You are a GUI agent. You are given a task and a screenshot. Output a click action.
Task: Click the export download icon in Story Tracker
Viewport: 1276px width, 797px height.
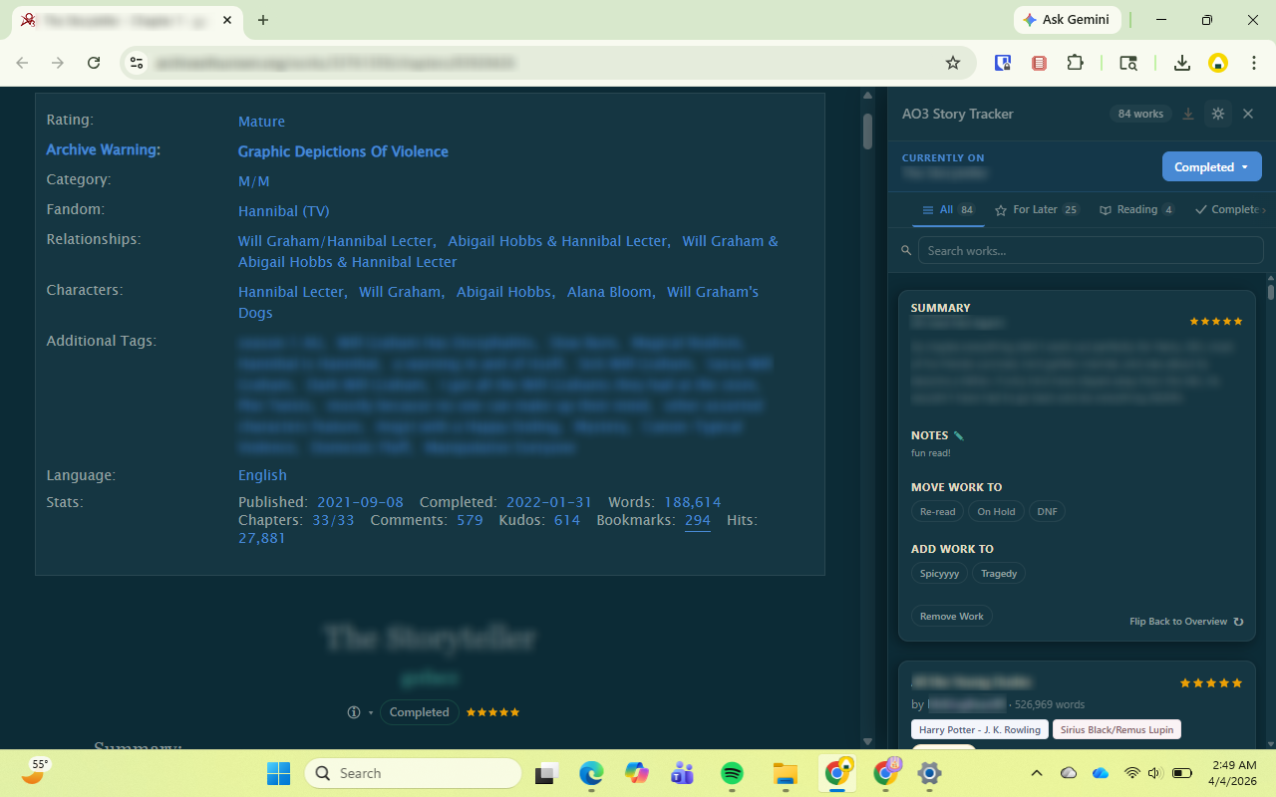(1188, 114)
